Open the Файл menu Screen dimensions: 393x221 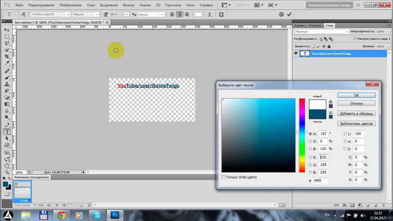[19, 5]
